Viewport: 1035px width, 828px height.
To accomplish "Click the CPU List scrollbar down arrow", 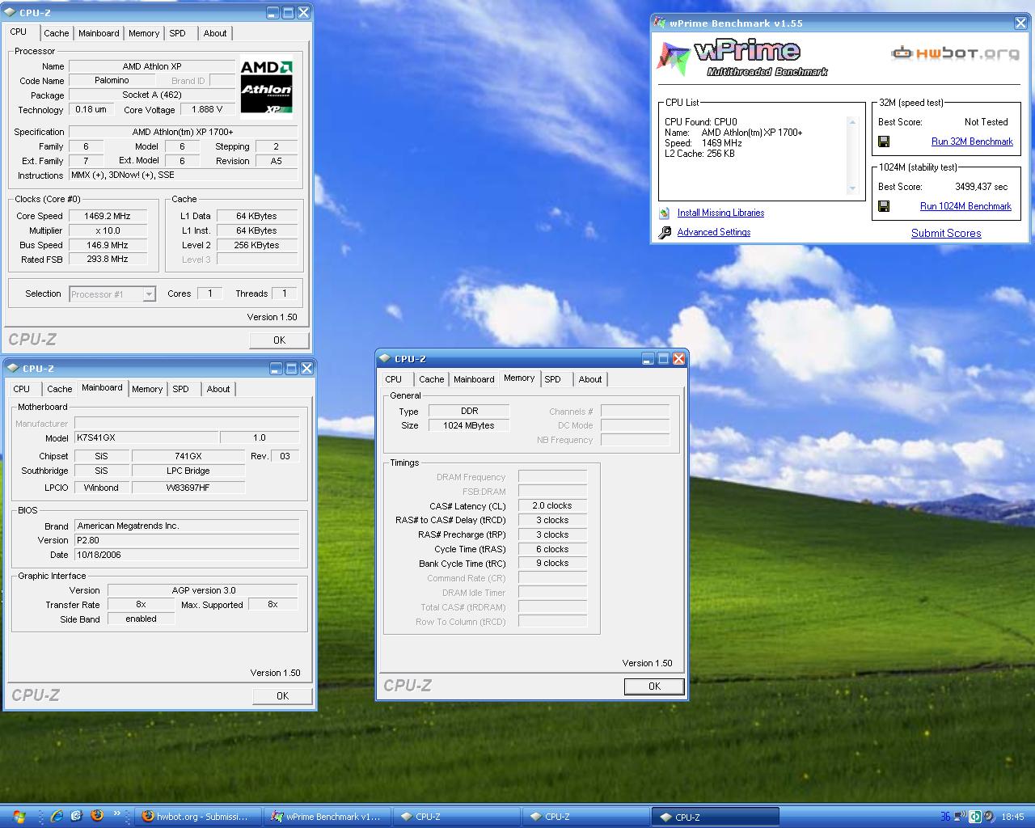I will coord(851,188).
